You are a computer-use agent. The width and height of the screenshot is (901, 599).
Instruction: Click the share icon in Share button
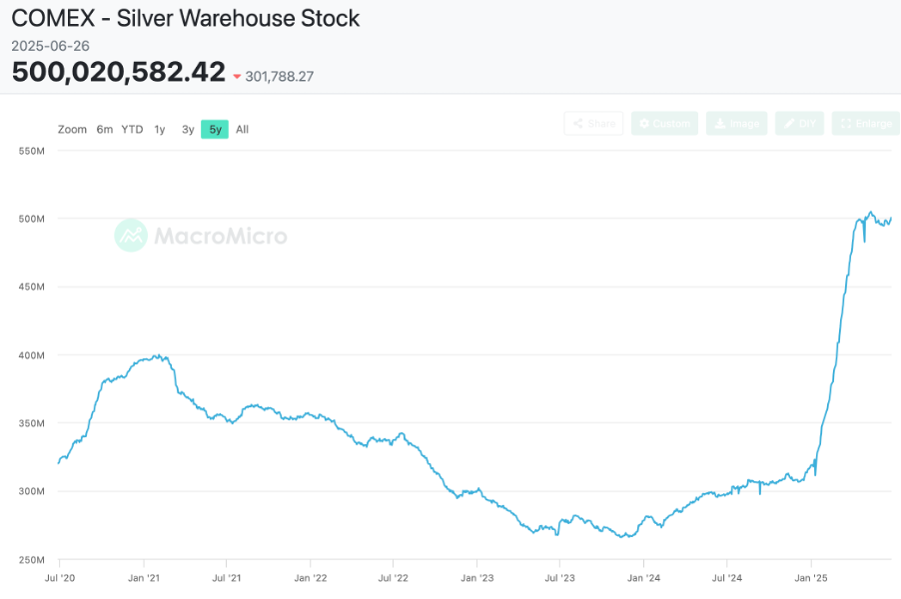click(x=578, y=124)
